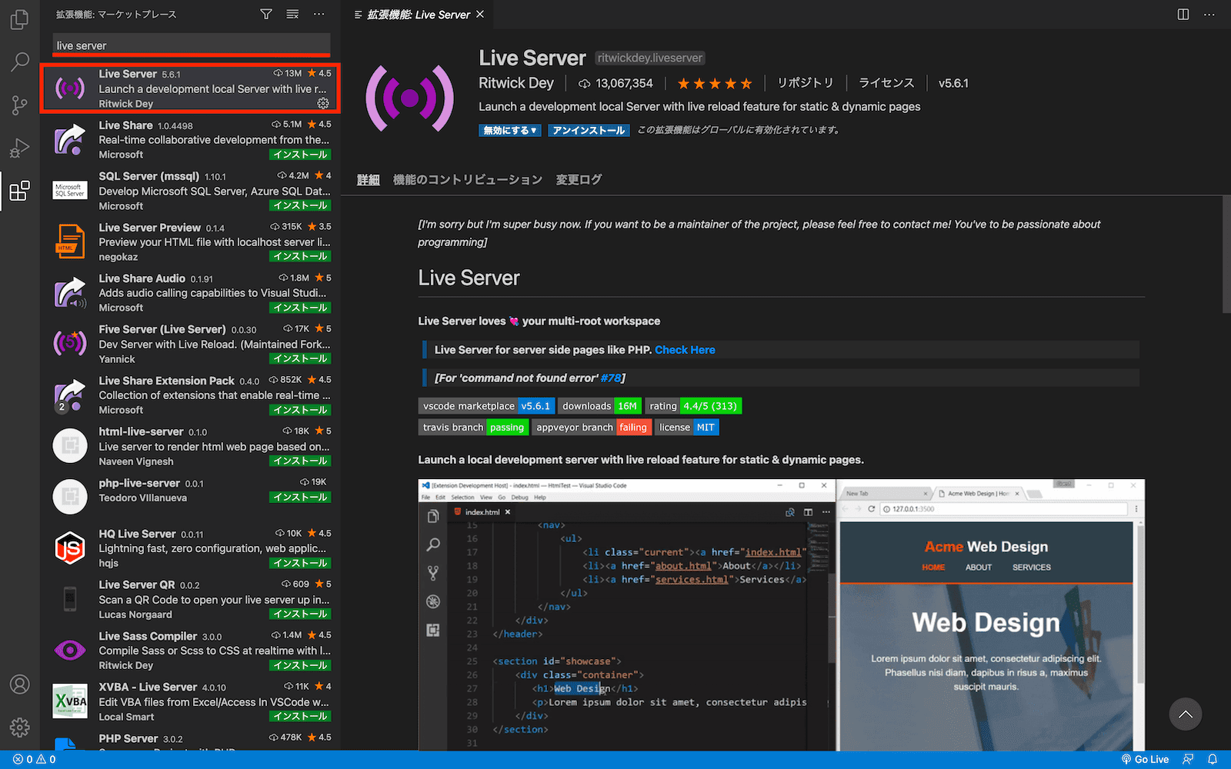Install Live Server Preview extension
Image resolution: width=1231 pixels, height=769 pixels.
tap(300, 256)
